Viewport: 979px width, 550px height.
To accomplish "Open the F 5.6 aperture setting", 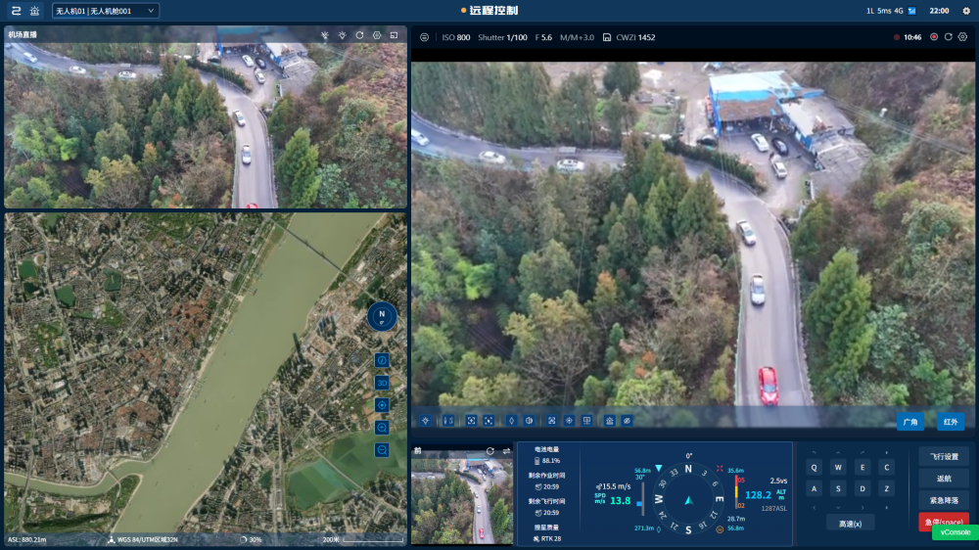I will 543,37.
